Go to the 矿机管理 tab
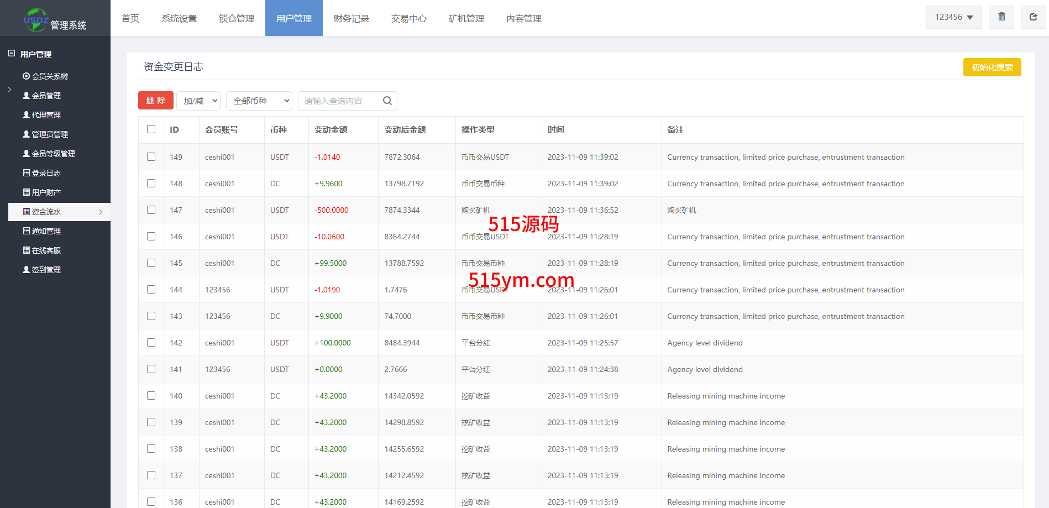1049x508 pixels. (x=466, y=18)
